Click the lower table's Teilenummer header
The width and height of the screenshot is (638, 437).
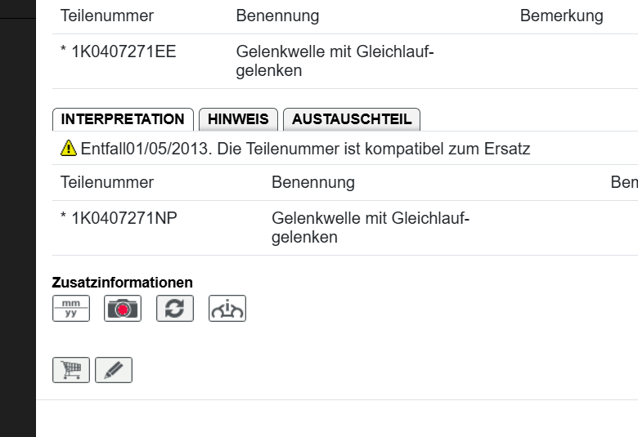(x=107, y=183)
